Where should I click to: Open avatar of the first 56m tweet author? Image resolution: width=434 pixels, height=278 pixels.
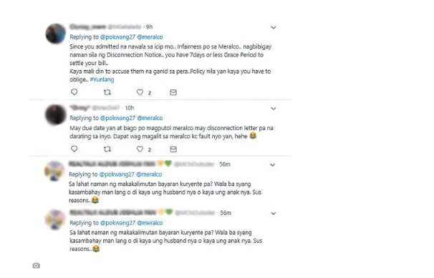(54, 171)
